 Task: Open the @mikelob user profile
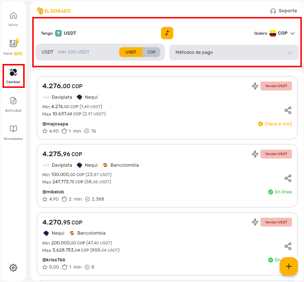pyautogui.click(x=53, y=192)
